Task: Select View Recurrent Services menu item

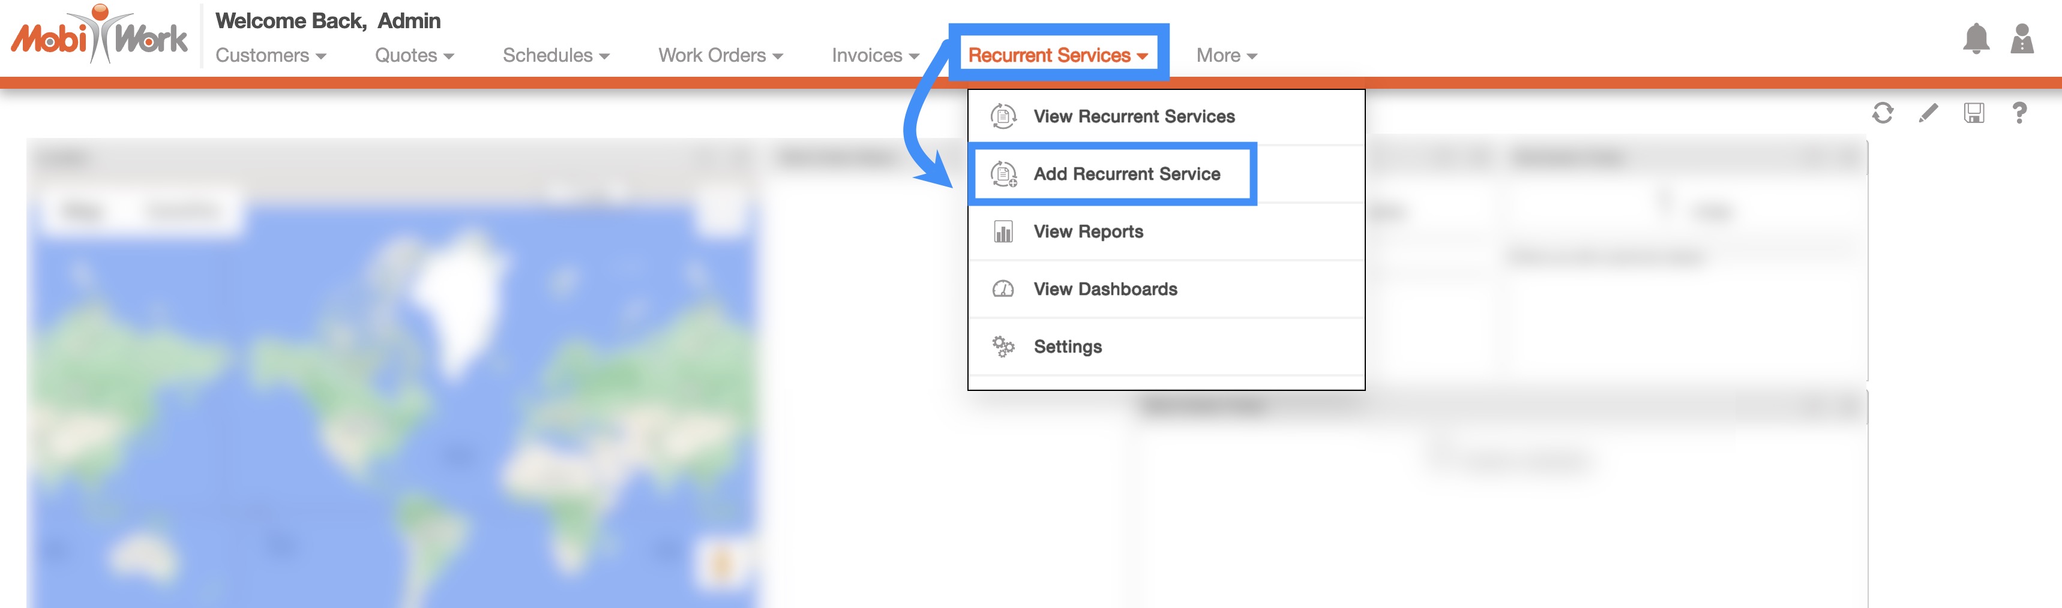Action: [x=1134, y=117]
